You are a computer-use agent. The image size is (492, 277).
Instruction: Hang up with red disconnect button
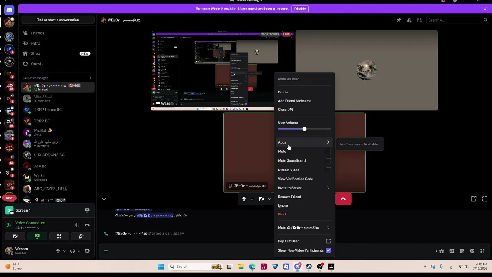pyautogui.click(x=343, y=199)
